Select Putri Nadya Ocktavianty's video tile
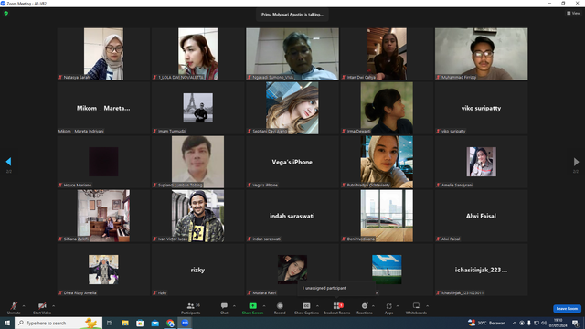 tap(387, 162)
